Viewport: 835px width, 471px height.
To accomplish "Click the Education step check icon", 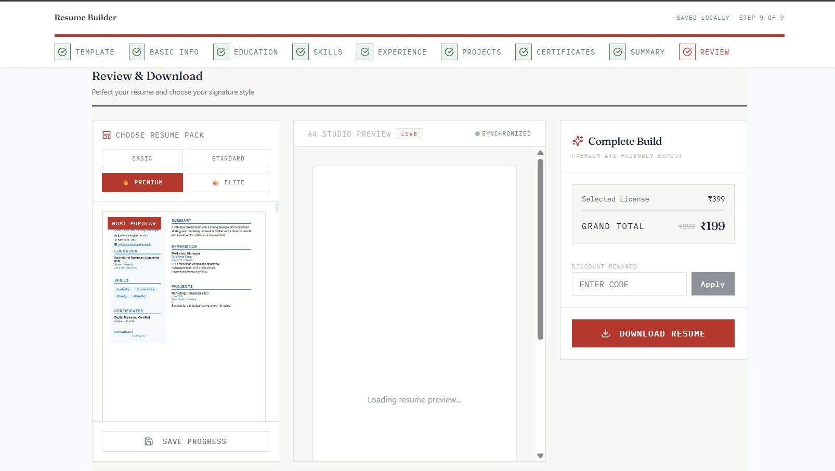I will pyautogui.click(x=221, y=52).
